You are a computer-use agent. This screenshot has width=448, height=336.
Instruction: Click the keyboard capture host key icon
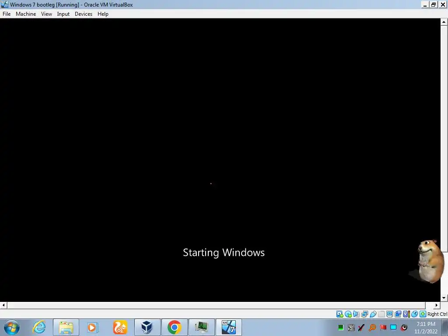(x=423, y=314)
